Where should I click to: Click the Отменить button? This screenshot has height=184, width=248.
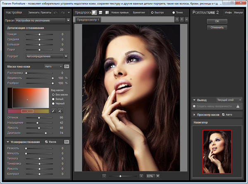tap(217, 28)
